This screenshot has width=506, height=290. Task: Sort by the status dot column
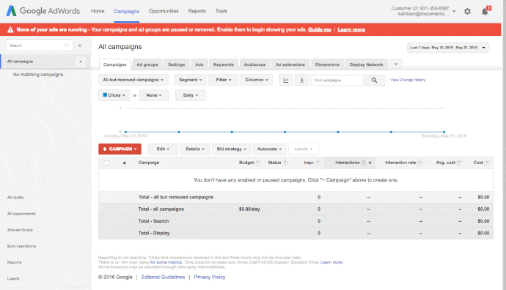[125, 163]
